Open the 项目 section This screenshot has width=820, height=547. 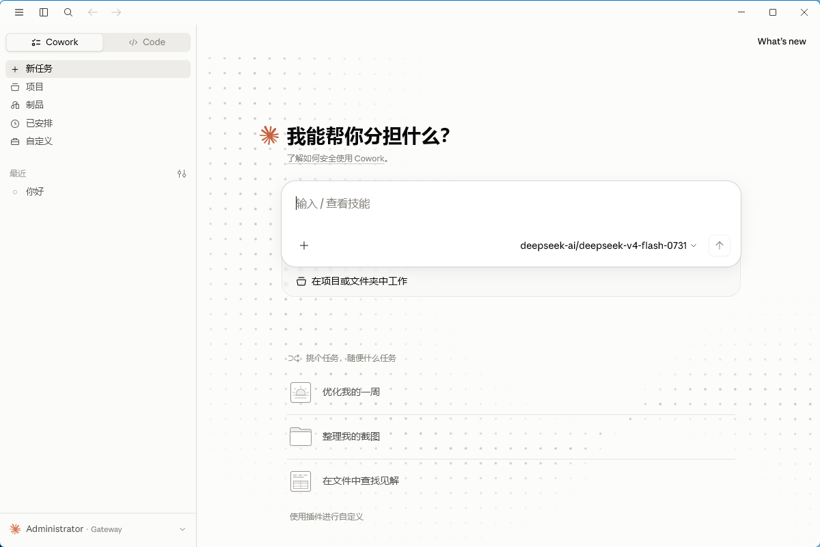point(98,87)
